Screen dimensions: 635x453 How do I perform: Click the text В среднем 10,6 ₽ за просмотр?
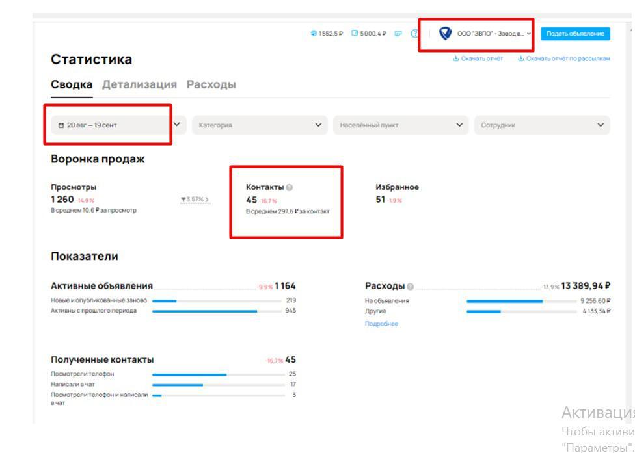[94, 211]
